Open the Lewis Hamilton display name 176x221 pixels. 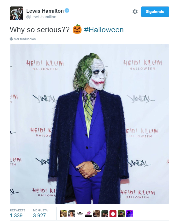pyautogui.click(x=45, y=11)
